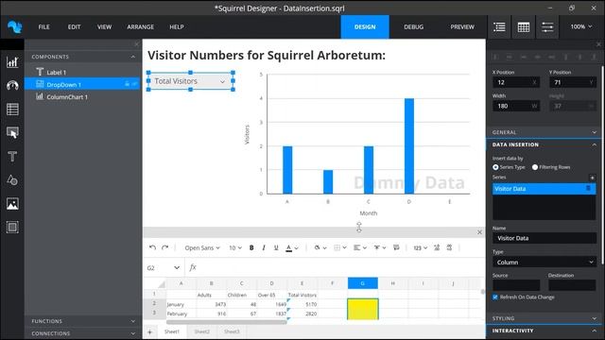605x340 pixels.
Task: Open the font size 10 dropdown
Action: (235, 247)
